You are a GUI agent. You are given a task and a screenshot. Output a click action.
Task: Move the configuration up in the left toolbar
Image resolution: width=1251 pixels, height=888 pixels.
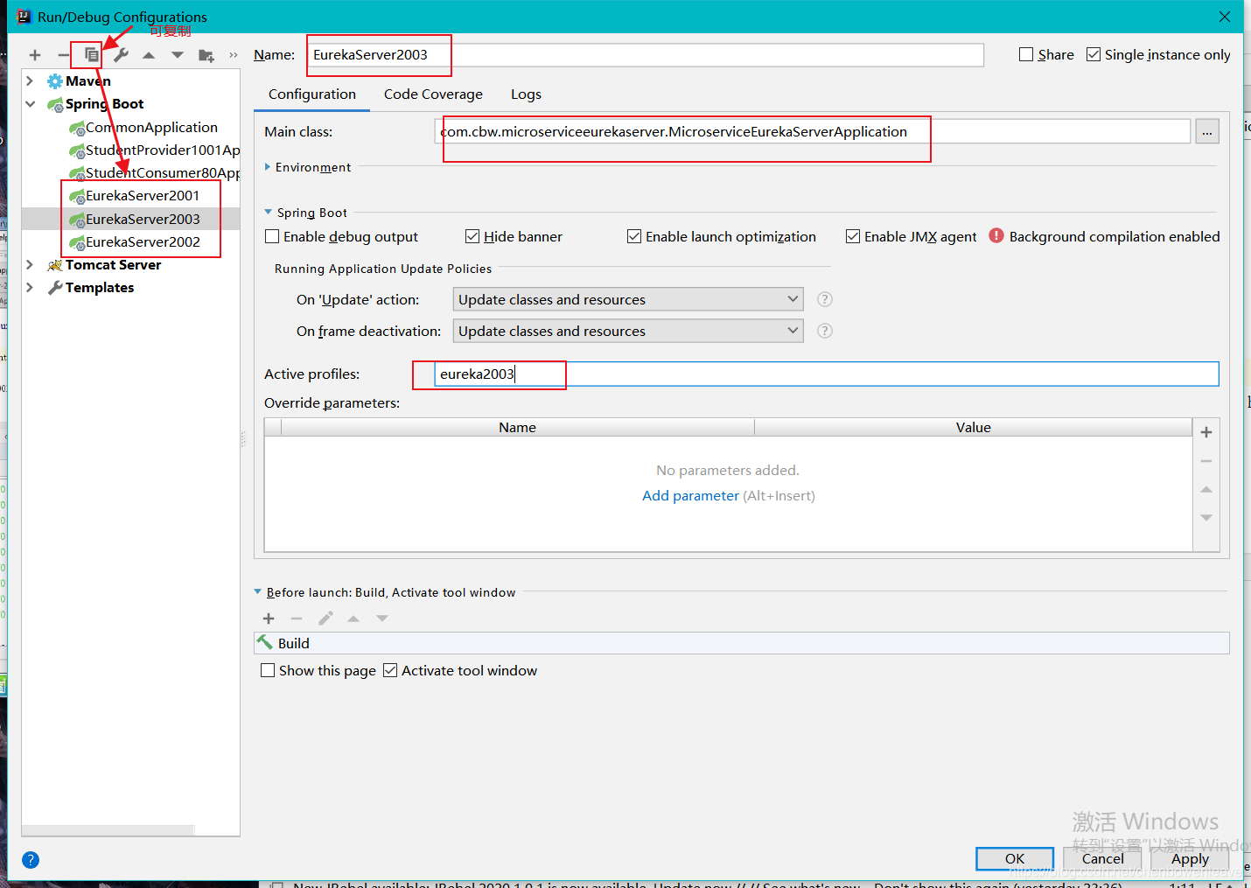pyautogui.click(x=149, y=55)
